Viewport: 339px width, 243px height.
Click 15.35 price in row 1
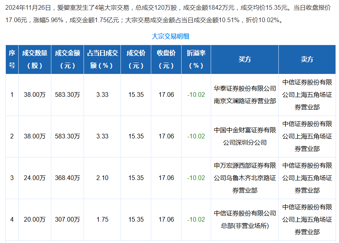point(136,95)
